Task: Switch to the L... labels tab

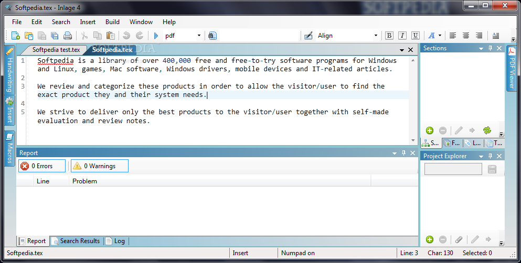Action: pyautogui.click(x=473, y=143)
